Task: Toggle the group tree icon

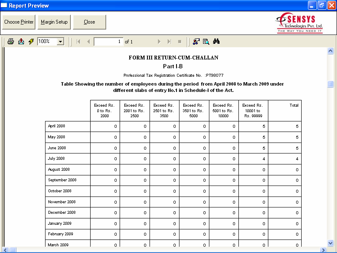Action: tap(196, 41)
